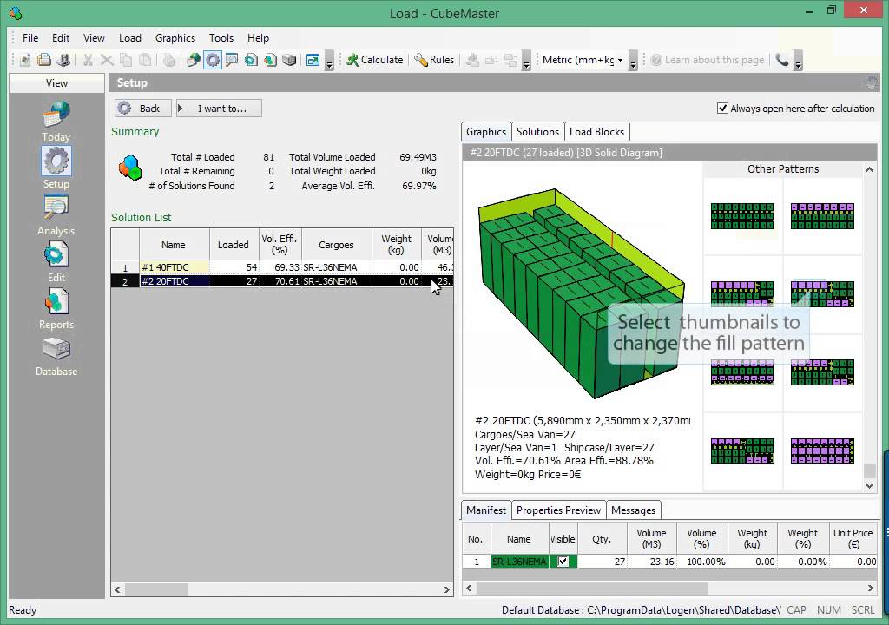The height and width of the screenshot is (625, 889).
Task: Click the CubeMaster app icon in title bar
Action: click(x=16, y=13)
